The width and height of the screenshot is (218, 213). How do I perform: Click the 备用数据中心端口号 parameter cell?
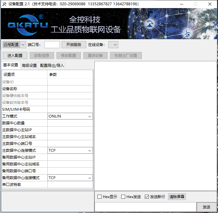[70, 171]
